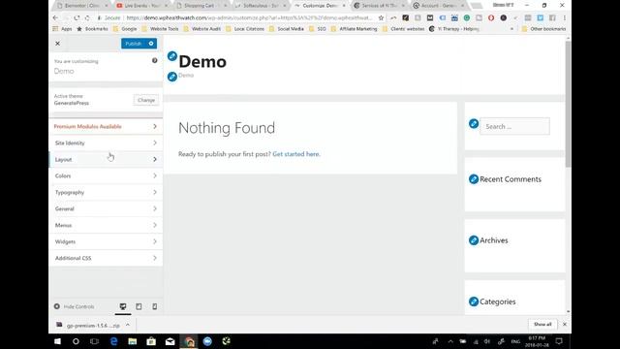Open download options for gp-premium zip
This screenshot has height=349, width=620.
pos(128,325)
